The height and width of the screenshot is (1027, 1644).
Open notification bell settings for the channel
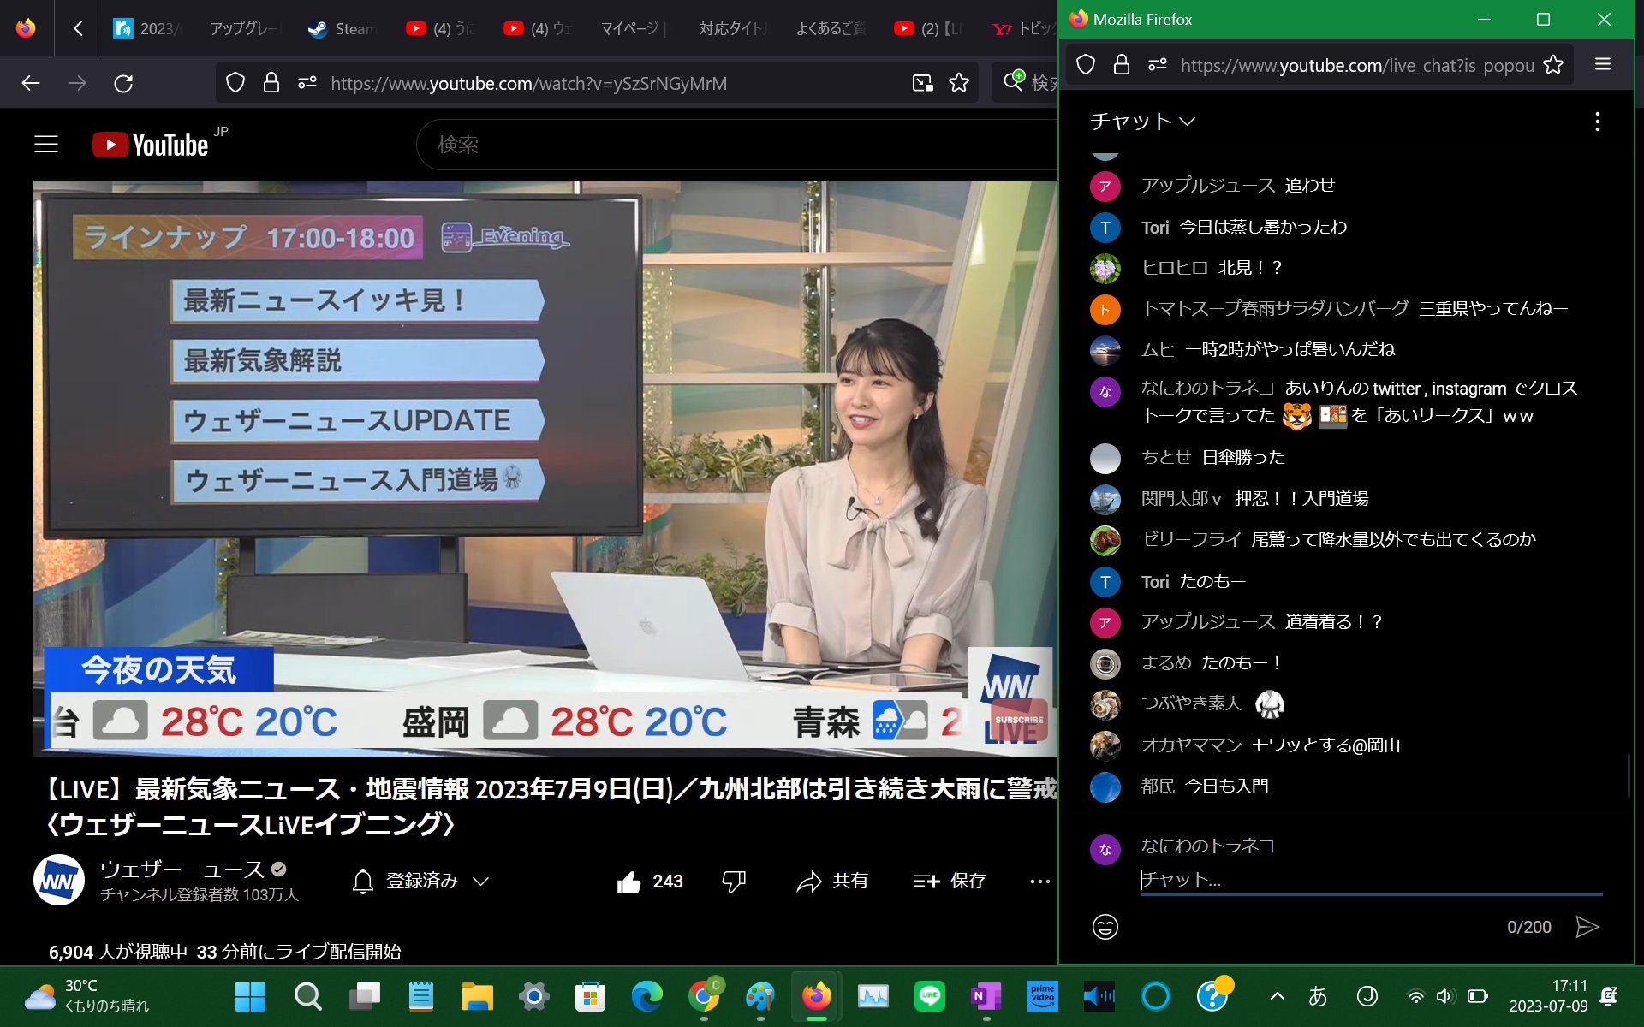pyautogui.click(x=364, y=880)
